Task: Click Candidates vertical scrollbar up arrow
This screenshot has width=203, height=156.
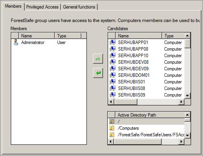Action: click(x=188, y=36)
